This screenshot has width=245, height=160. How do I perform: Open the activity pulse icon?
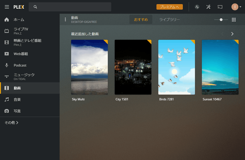click(x=197, y=7)
